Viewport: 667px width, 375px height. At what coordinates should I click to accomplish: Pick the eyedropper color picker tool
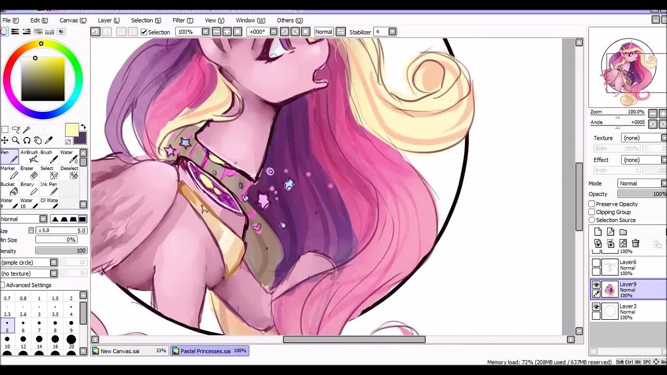pyautogui.click(x=49, y=140)
